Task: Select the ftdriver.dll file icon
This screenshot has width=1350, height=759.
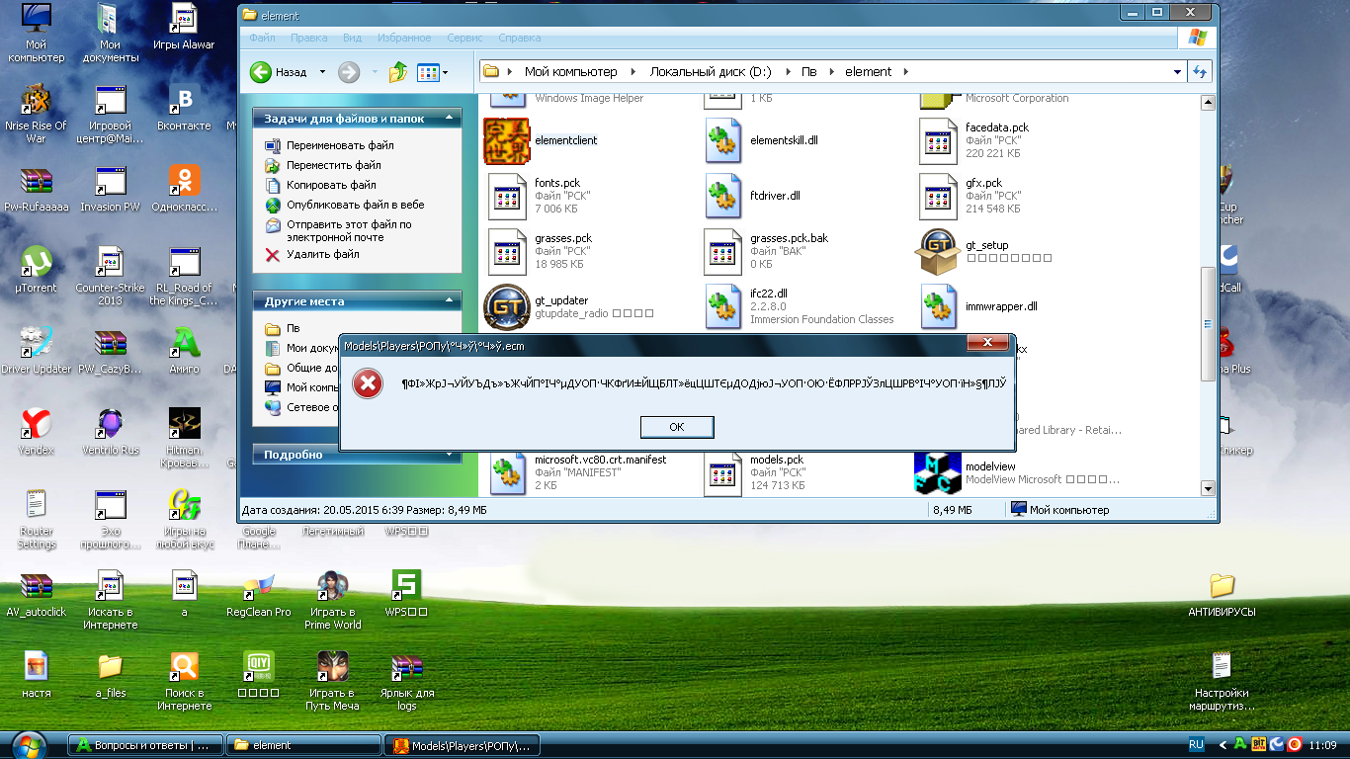Action: [x=723, y=197]
